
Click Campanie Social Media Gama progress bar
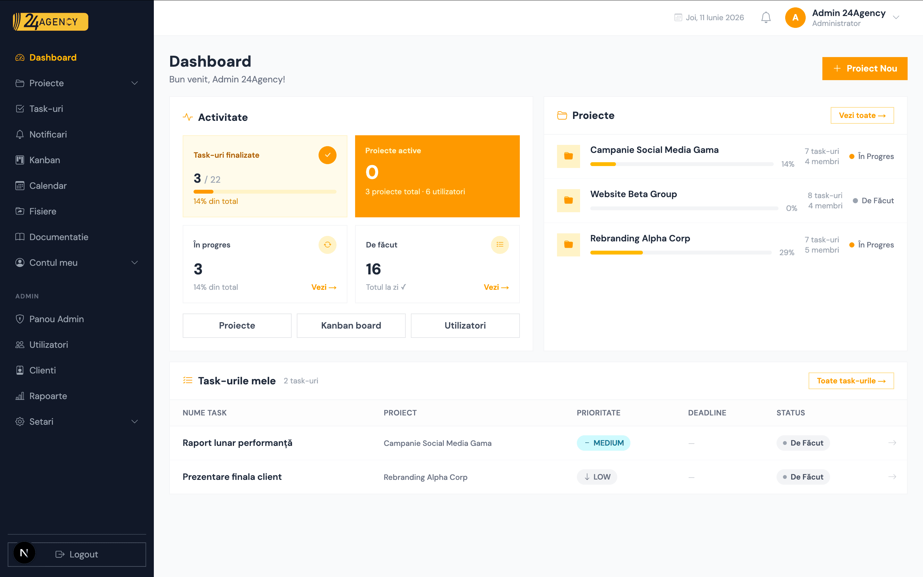(x=682, y=164)
